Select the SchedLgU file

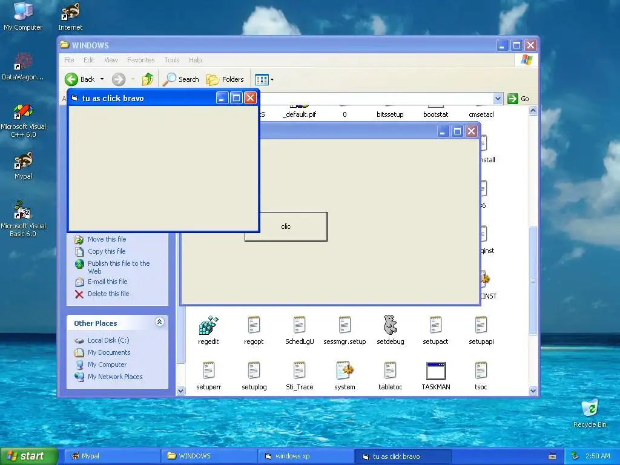pyautogui.click(x=299, y=330)
